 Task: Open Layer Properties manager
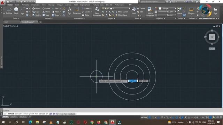click(x=97, y=11)
